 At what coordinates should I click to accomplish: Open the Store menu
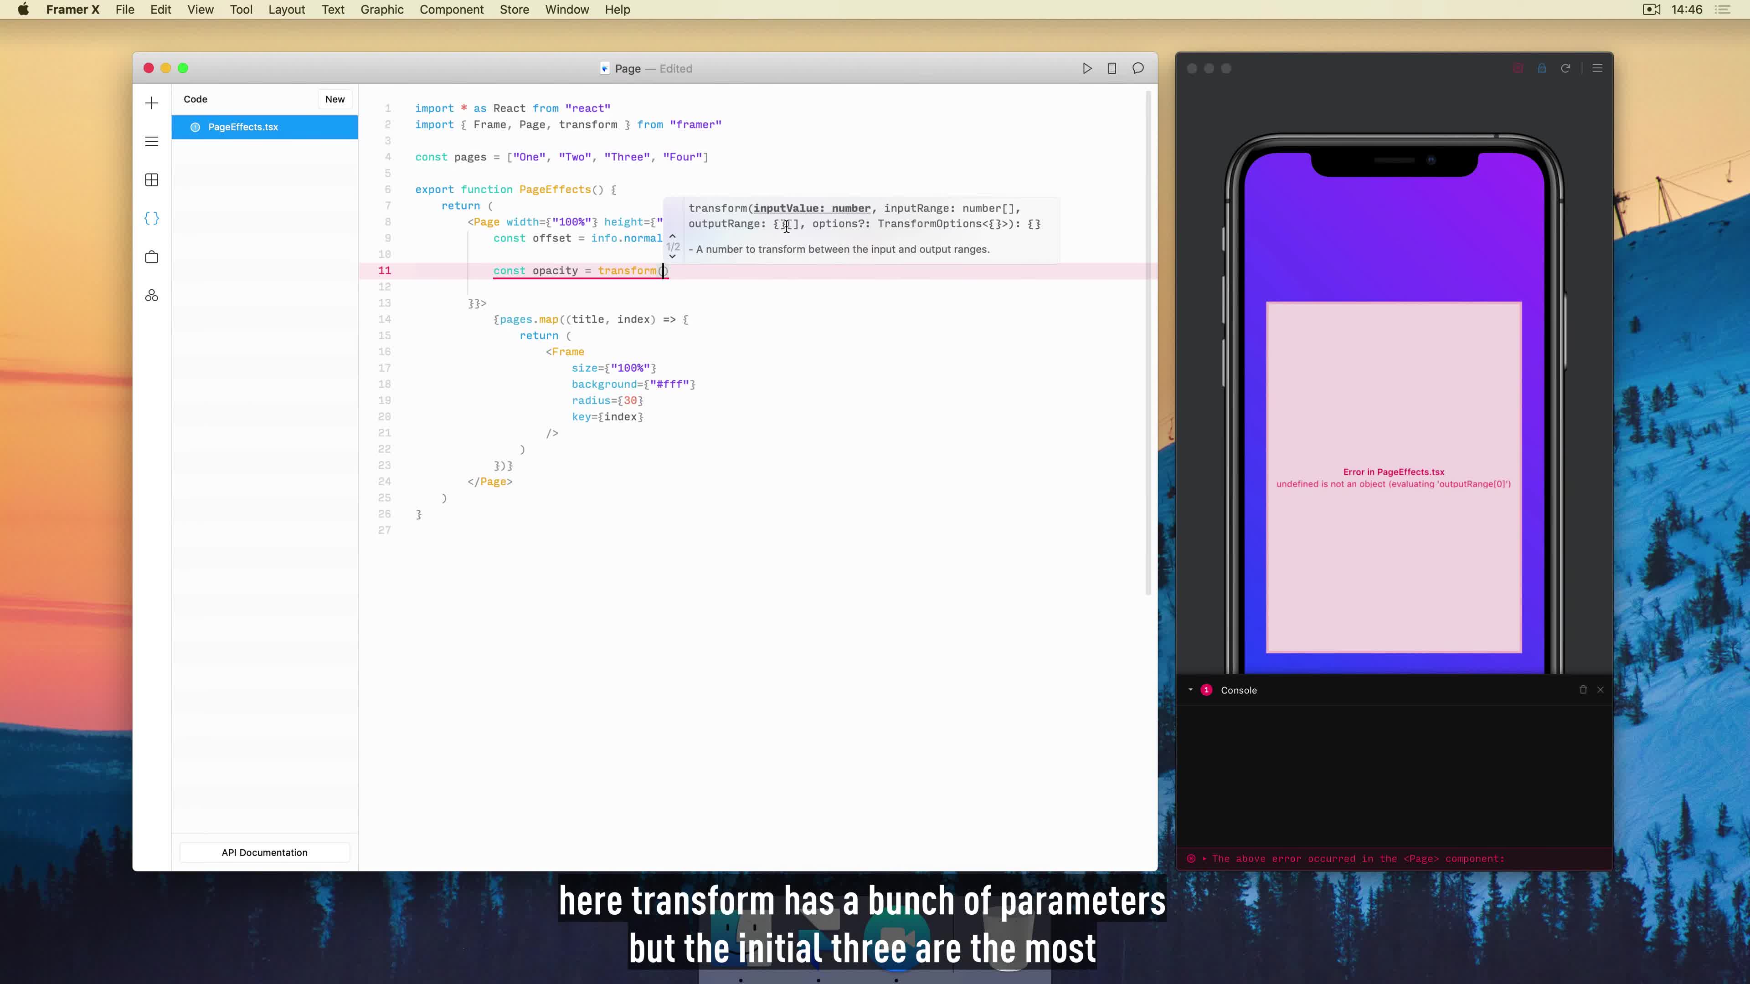click(x=514, y=10)
